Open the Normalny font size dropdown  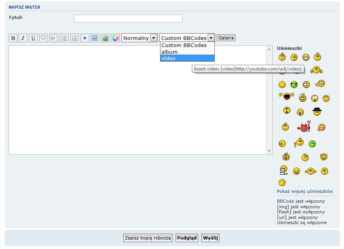pyautogui.click(x=139, y=38)
